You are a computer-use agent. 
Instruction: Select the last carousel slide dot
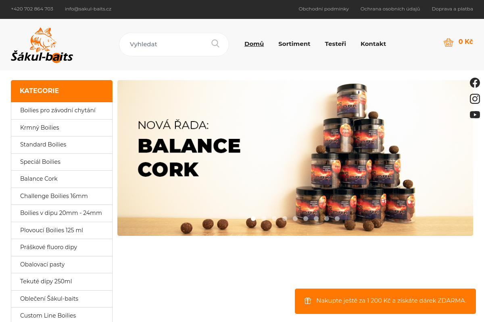pos(337,219)
